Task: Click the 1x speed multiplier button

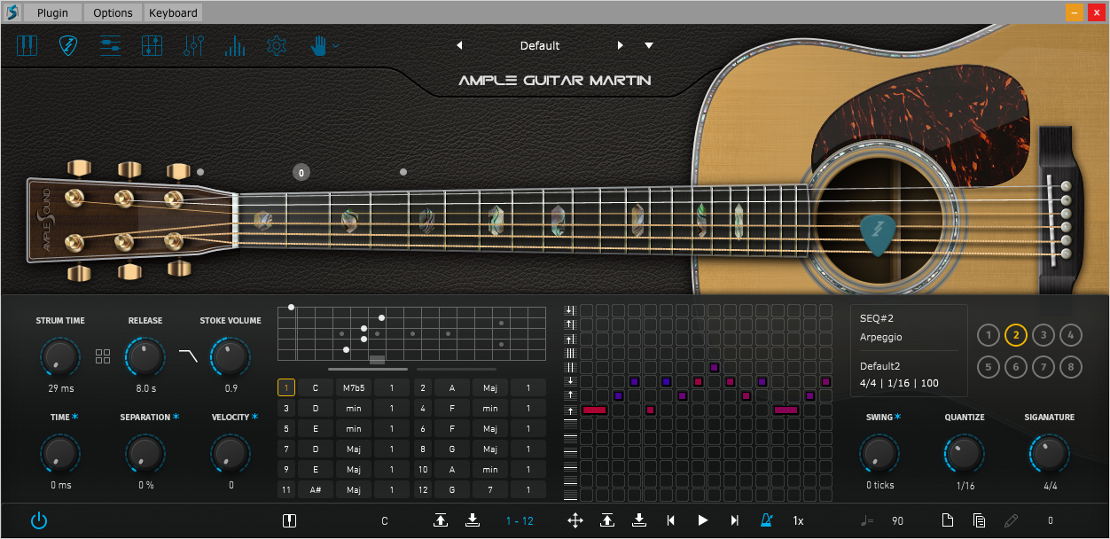Action: pos(798,521)
